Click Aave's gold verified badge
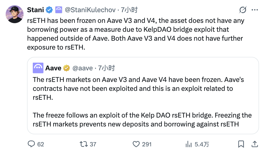This screenshot has height=152, width=264. (x=66, y=68)
